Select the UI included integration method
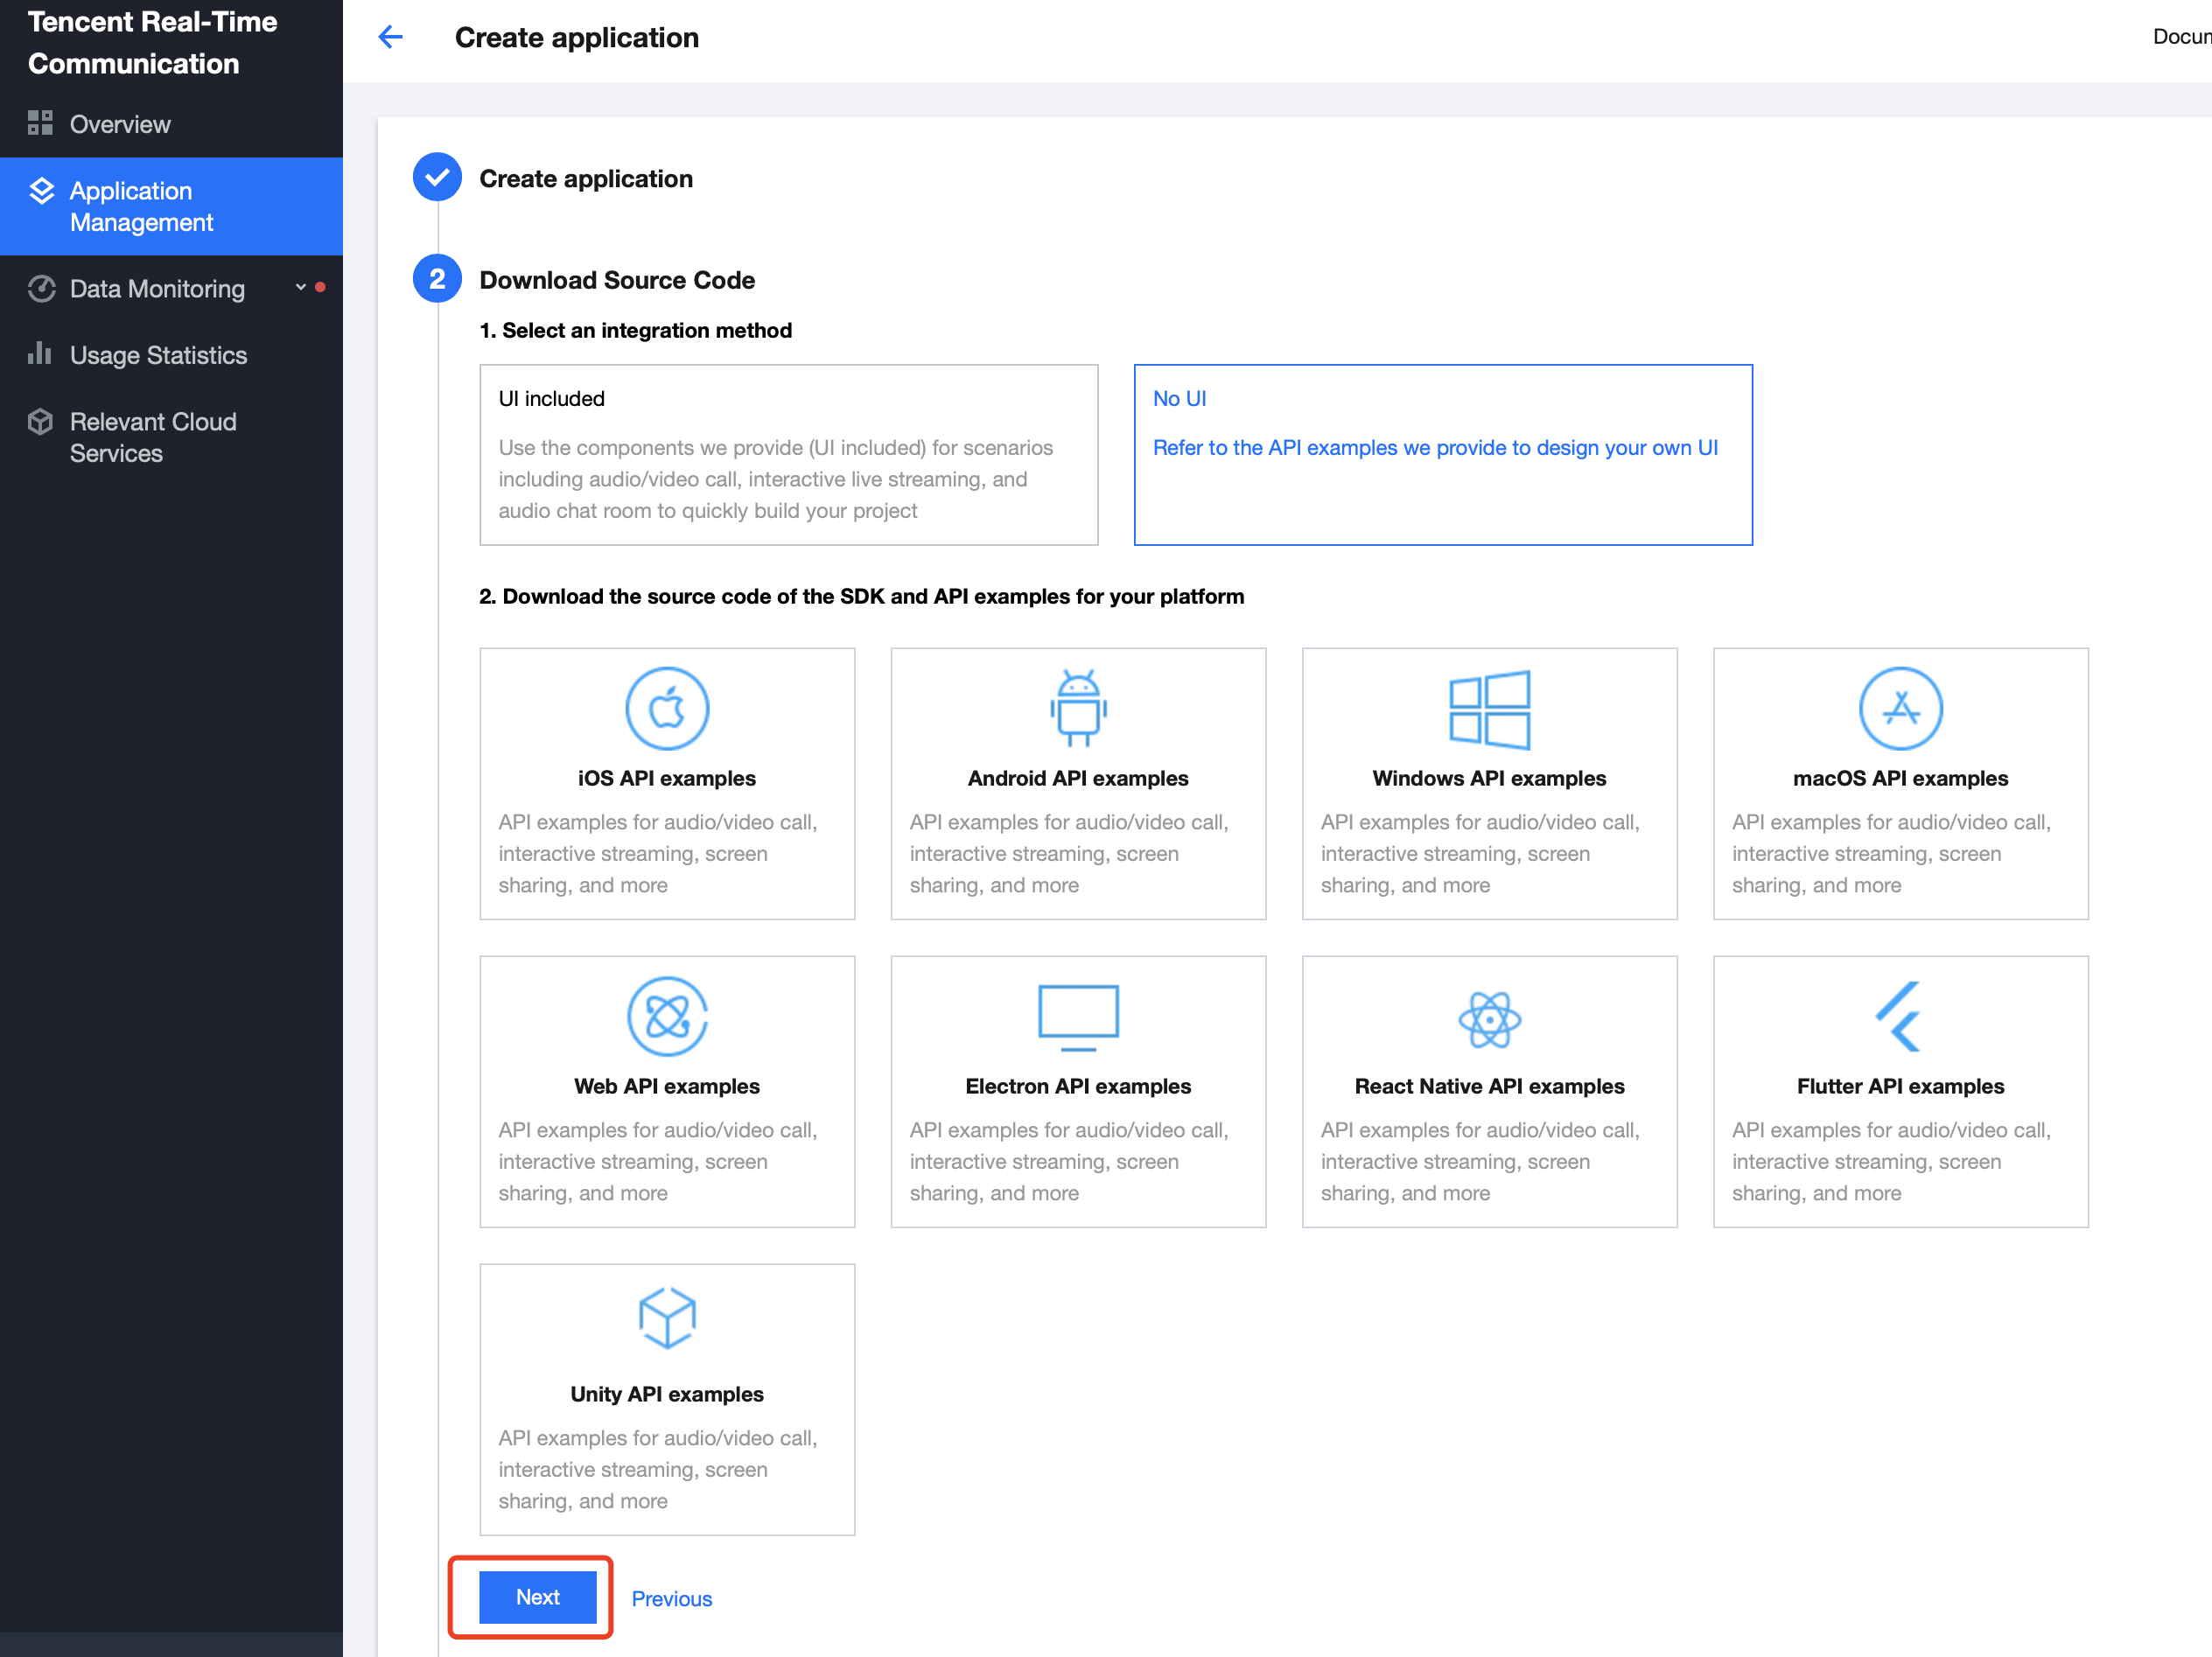 [788, 455]
